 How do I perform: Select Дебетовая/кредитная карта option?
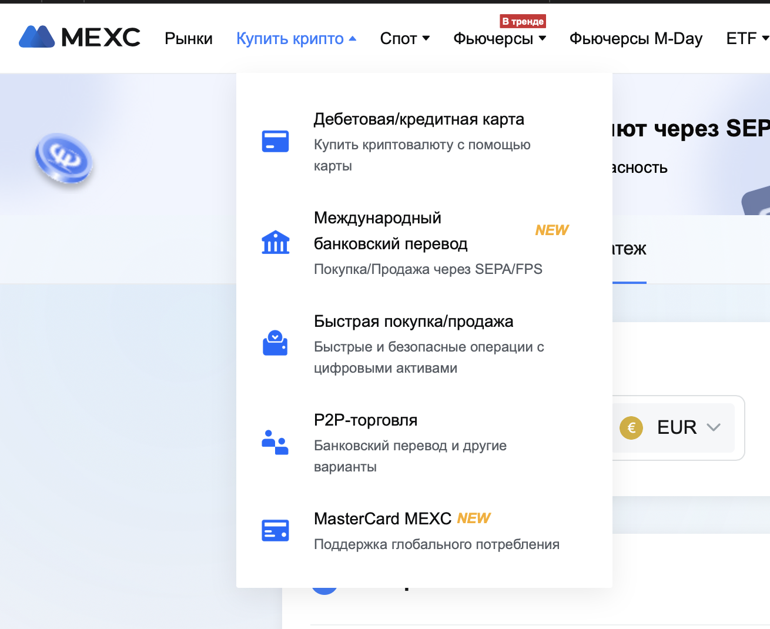pyautogui.click(x=419, y=119)
